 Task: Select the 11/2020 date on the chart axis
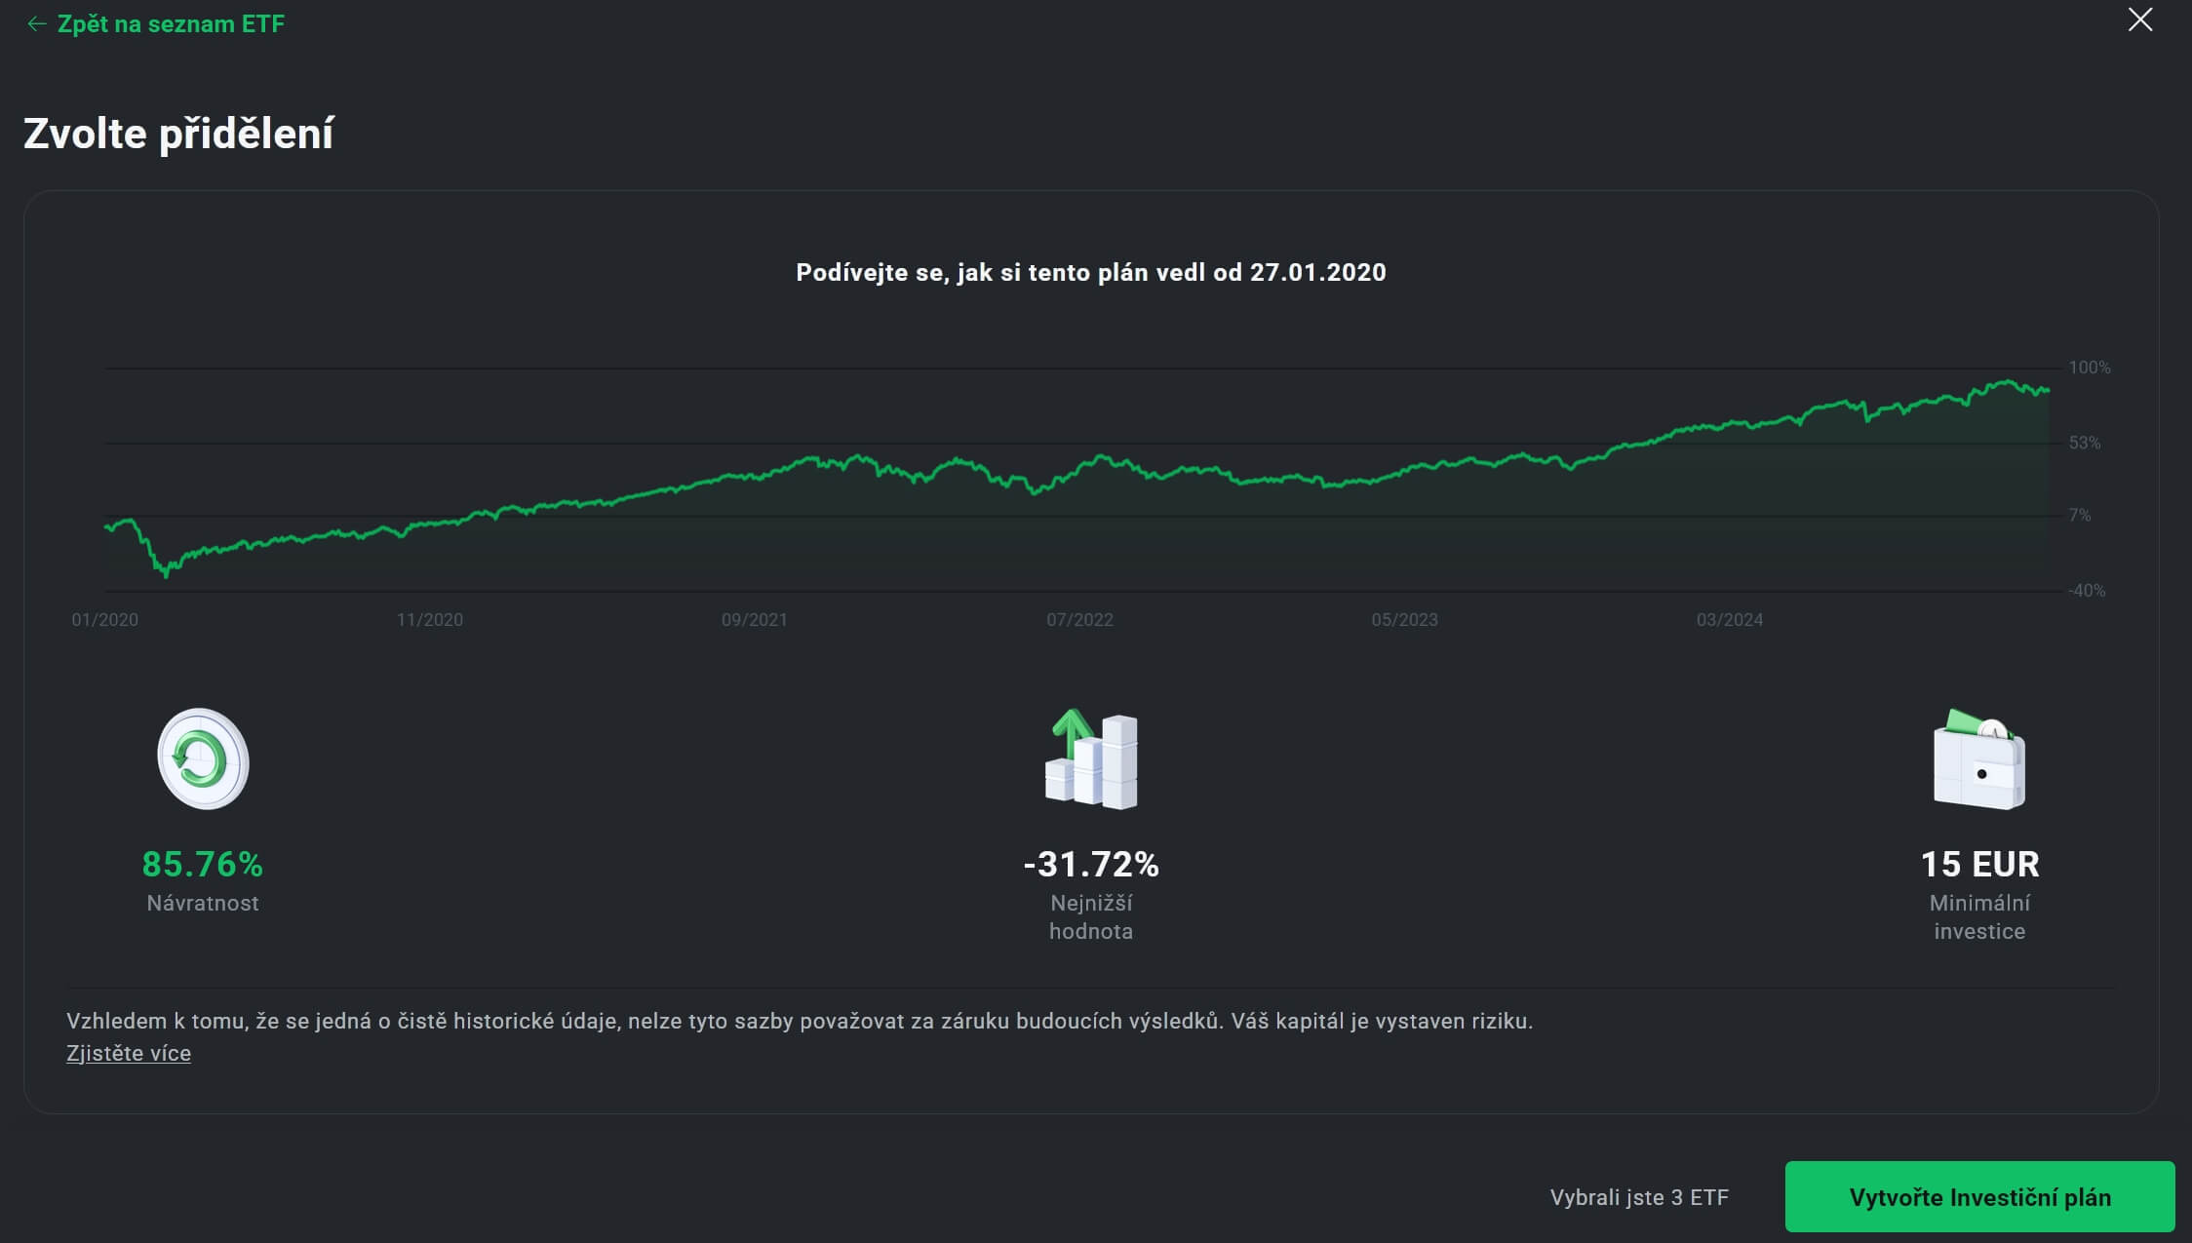pyautogui.click(x=430, y=620)
